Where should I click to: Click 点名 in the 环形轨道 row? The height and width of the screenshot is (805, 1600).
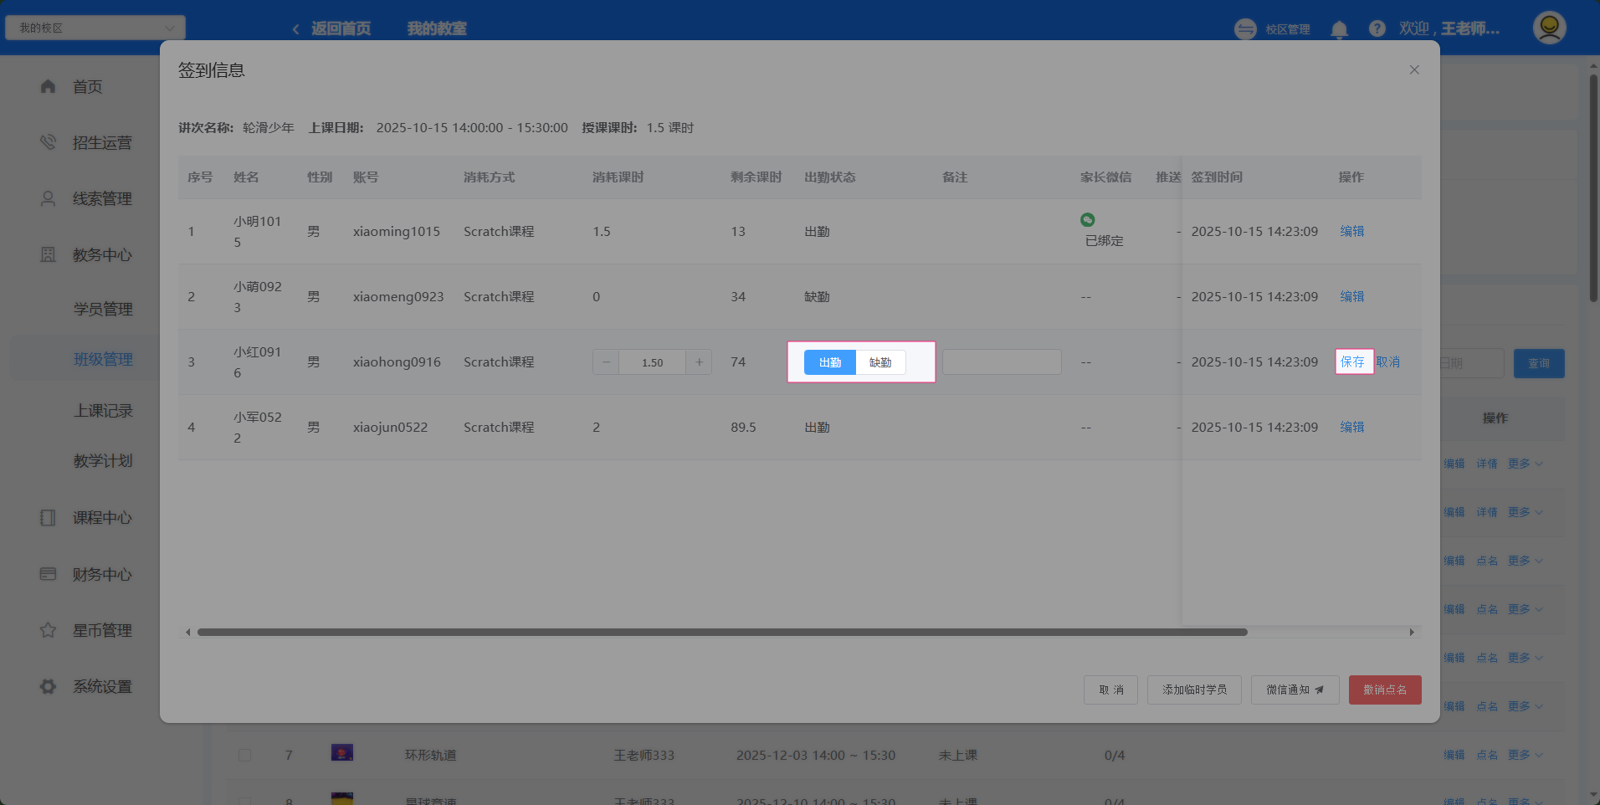tap(1487, 755)
